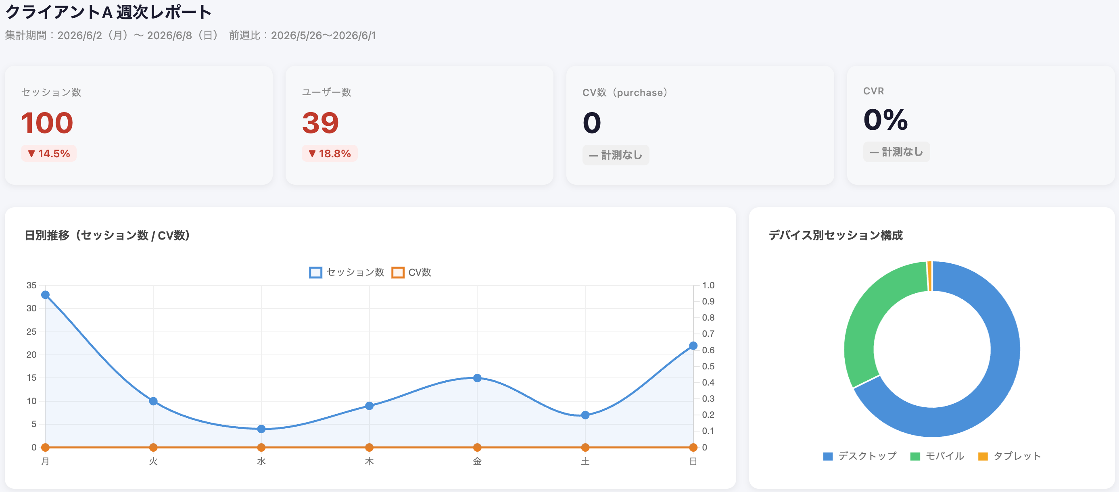Toggle the モバイル legend swatch
The width and height of the screenshot is (1119, 492).
[x=915, y=457]
